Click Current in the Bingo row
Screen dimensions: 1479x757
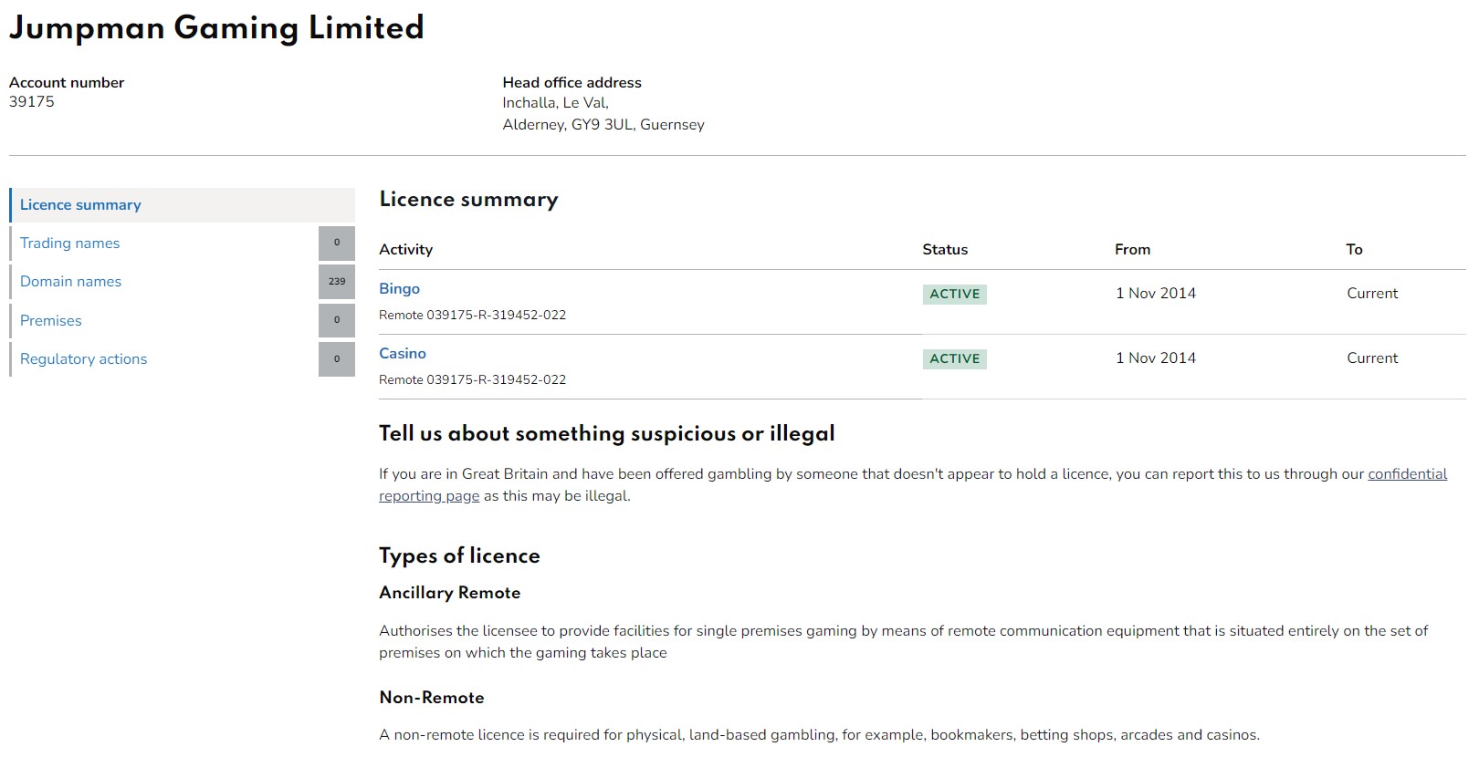1372,294
